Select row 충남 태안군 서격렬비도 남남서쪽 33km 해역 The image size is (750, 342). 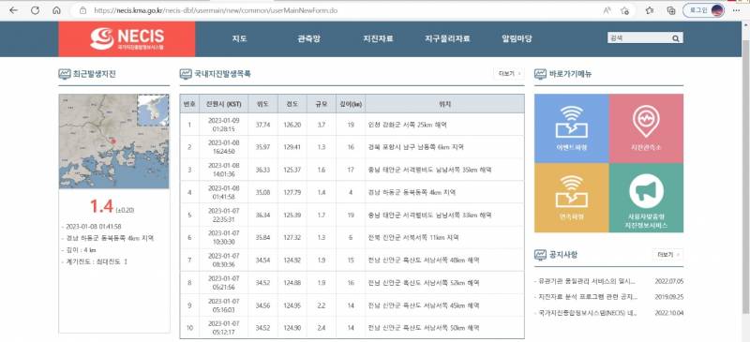[x=352, y=216]
